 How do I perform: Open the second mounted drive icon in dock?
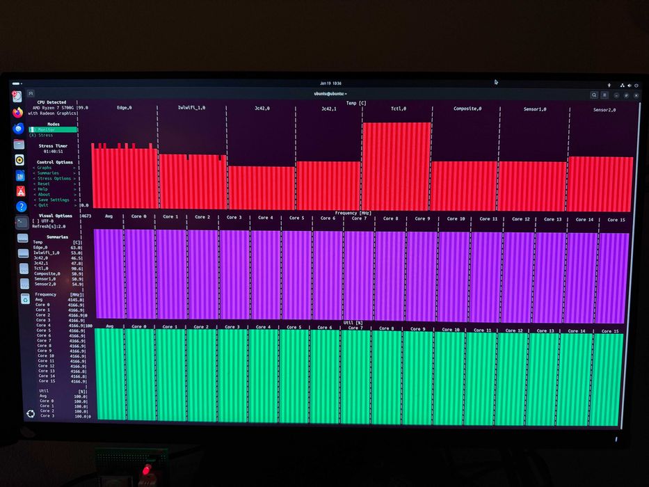coord(24,253)
